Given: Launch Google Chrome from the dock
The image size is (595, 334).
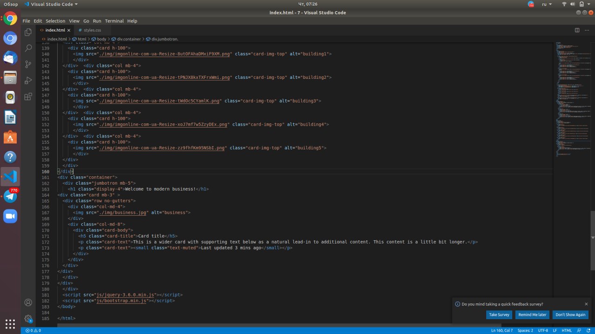Looking at the screenshot, I should 10,19.
